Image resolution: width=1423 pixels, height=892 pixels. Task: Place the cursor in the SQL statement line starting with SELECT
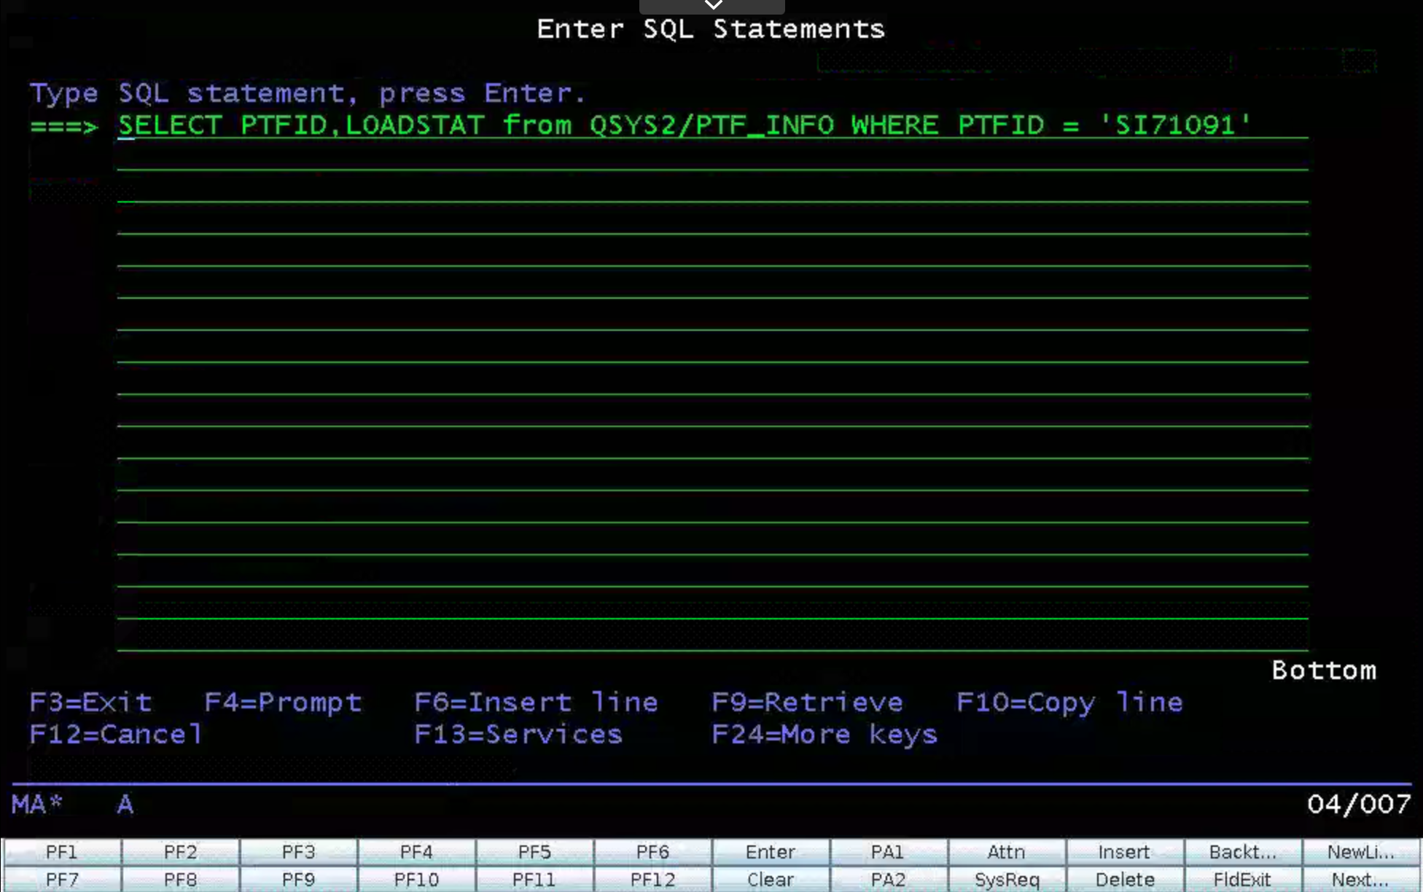(713, 125)
